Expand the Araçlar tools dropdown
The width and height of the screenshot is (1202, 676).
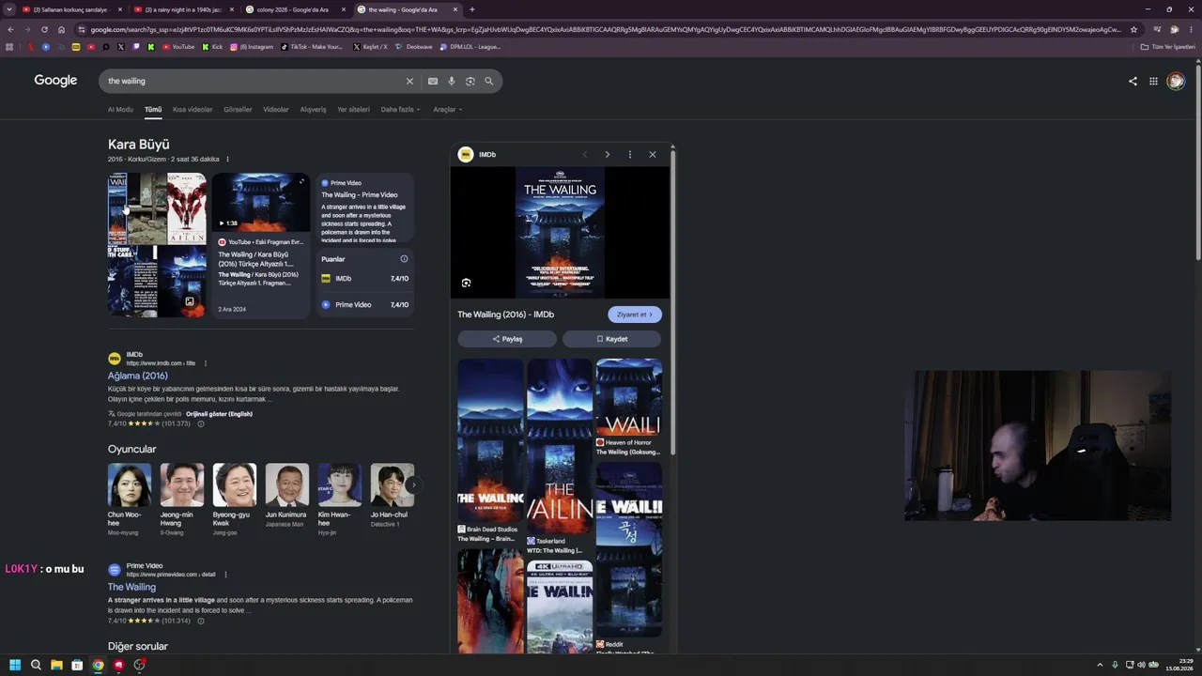coord(447,110)
